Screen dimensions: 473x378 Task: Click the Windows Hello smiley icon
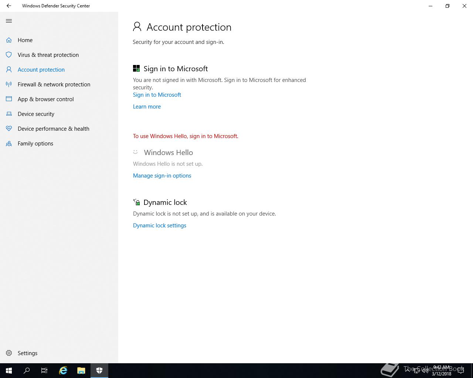[x=136, y=152]
